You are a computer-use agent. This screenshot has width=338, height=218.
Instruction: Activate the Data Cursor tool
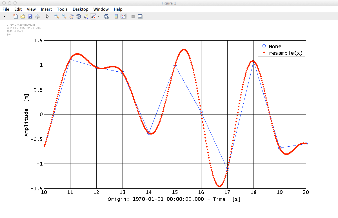[x=86, y=17]
